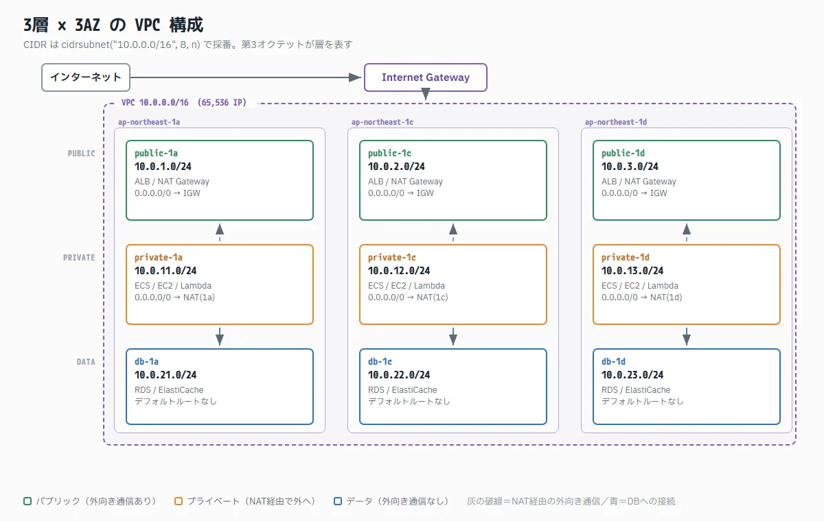This screenshot has height=521, width=824.
Task: Click the 10.0.13.0/24 CIDR text
Action: (x=632, y=271)
